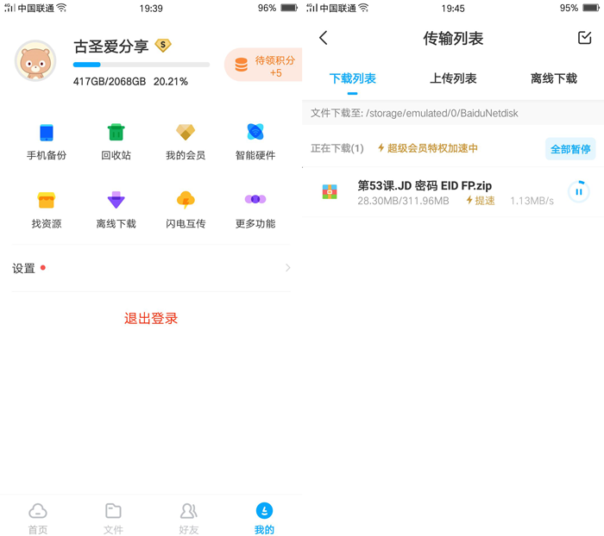Claim the 待领积分 +5 points pill
The height and width of the screenshot is (536, 604).
tap(263, 65)
